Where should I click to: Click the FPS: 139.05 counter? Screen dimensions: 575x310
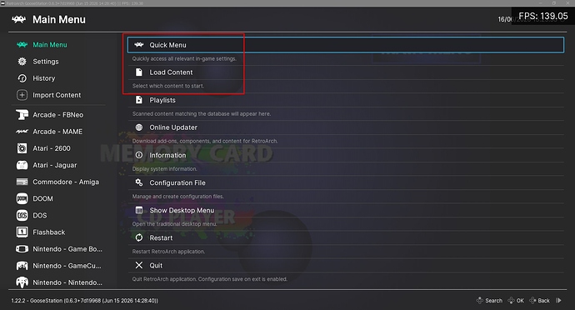[x=543, y=16]
